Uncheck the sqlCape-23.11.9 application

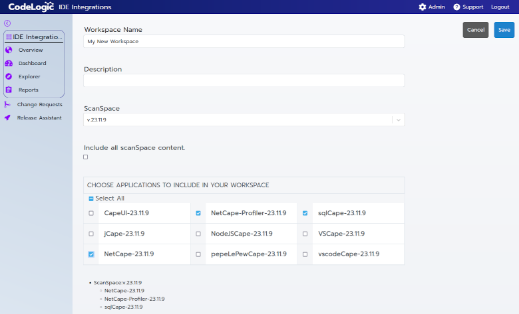pyautogui.click(x=305, y=213)
